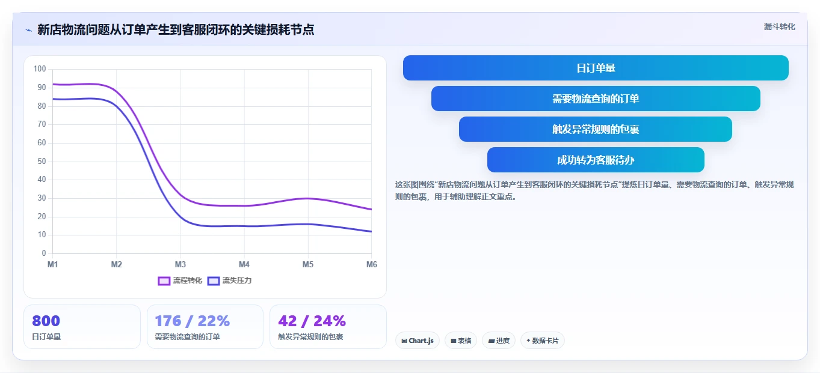Viewport: 820px width, 373px height.
Task: Select the 成功转为客服待办 funnel bar
Action: point(596,160)
